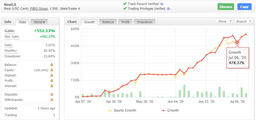Click the lock icon next to Withdrawals
Viewport: 256px width, 120px height.
[x=52, y=100]
